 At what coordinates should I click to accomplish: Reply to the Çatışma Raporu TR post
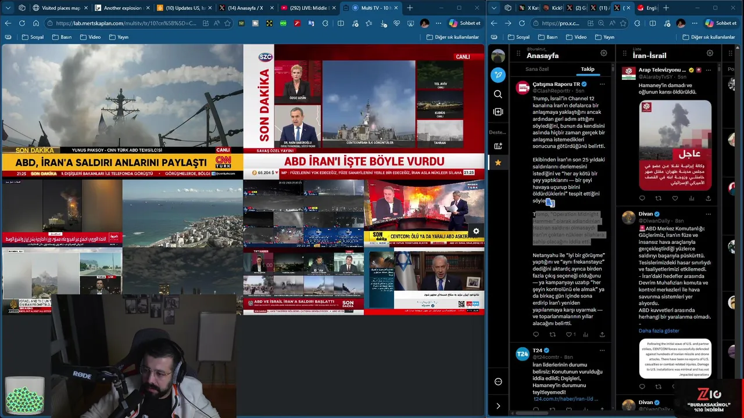coord(536,334)
